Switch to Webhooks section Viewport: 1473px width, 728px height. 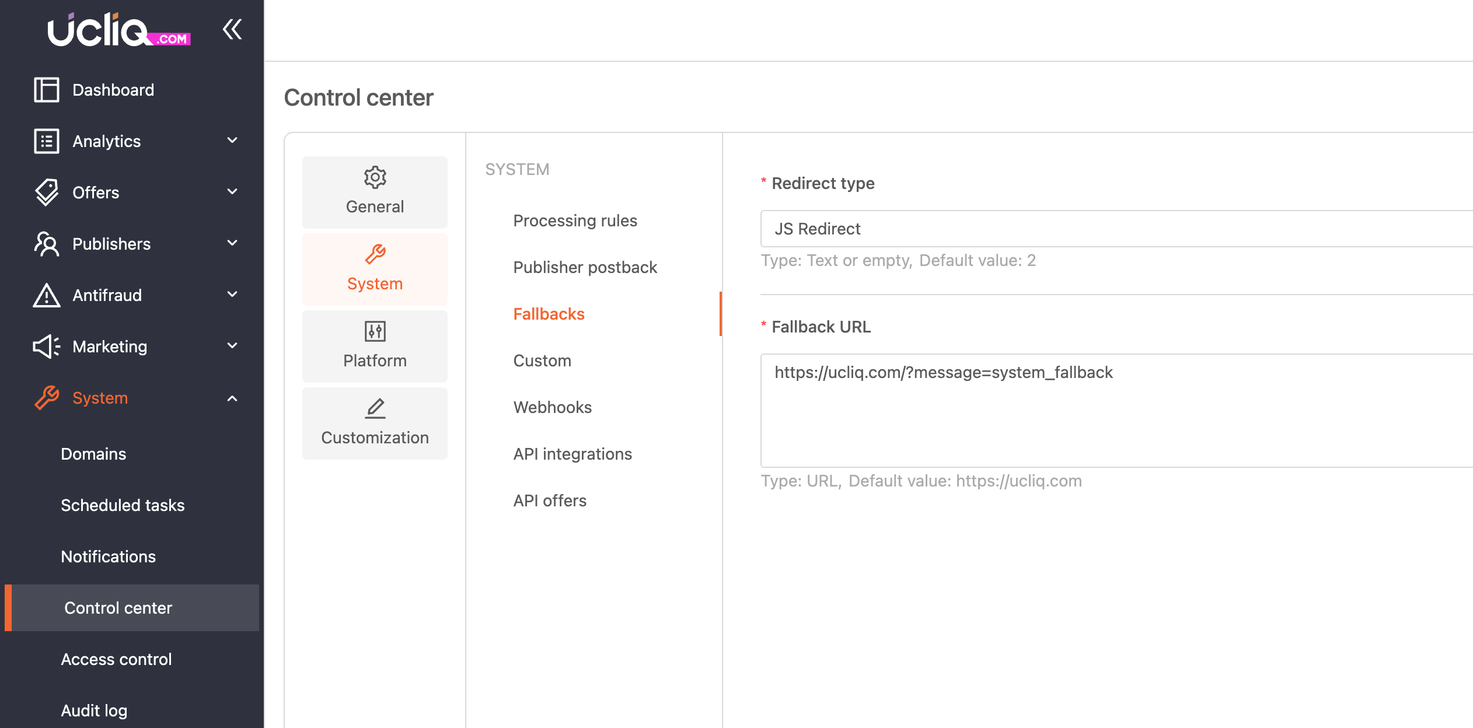[x=552, y=407]
